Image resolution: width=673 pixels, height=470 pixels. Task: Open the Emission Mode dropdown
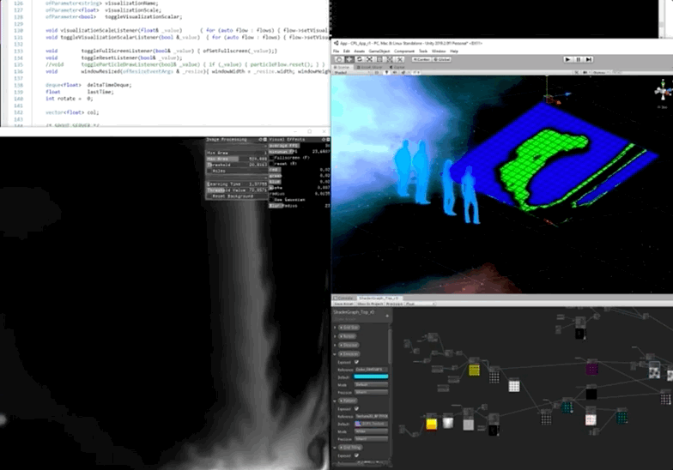[371, 385]
